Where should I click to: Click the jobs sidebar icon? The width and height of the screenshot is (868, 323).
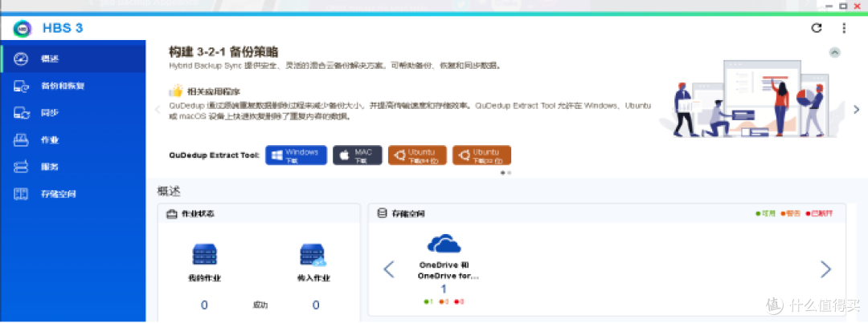coord(21,140)
